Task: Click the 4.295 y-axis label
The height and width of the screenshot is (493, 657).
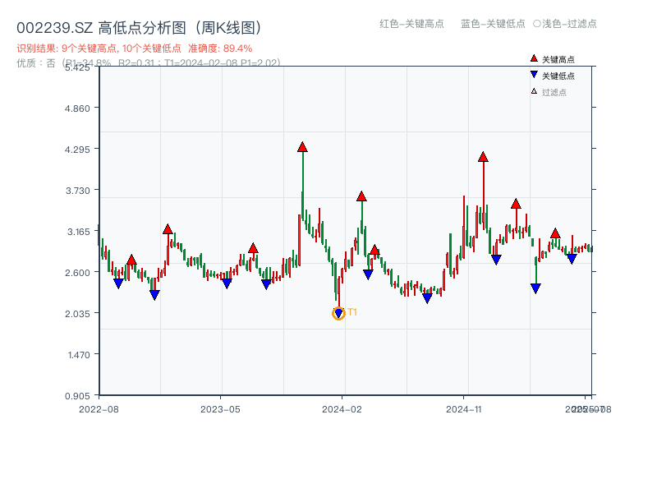Action: click(x=77, y=150)
